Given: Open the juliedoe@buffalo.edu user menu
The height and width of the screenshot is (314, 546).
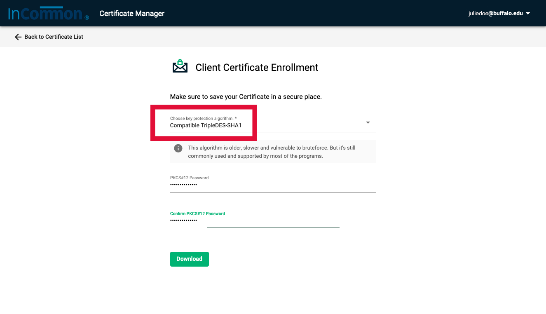Looking at the screenshot, I should tap(495, 14).
